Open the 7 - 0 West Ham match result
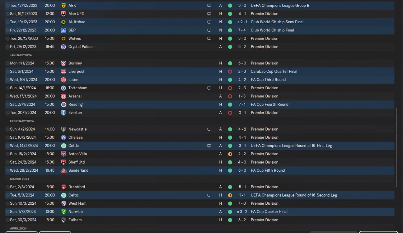The image size is (403, 233). pyautogui.click(x=242, y=203)
